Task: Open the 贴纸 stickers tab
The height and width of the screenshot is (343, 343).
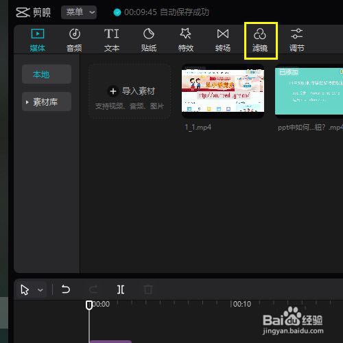Action: [149, 40]
